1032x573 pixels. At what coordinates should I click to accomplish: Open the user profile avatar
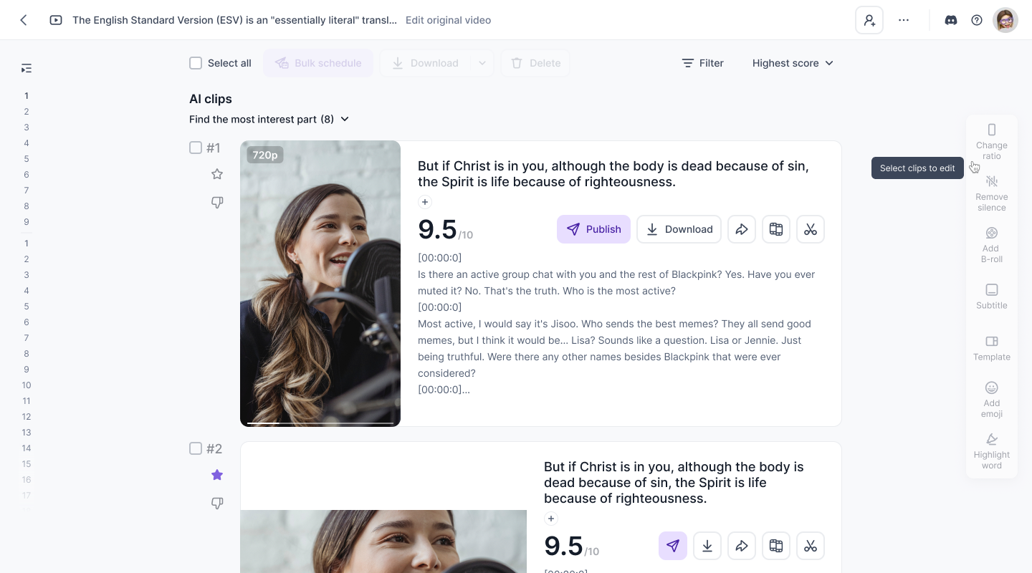(1005, 20)
